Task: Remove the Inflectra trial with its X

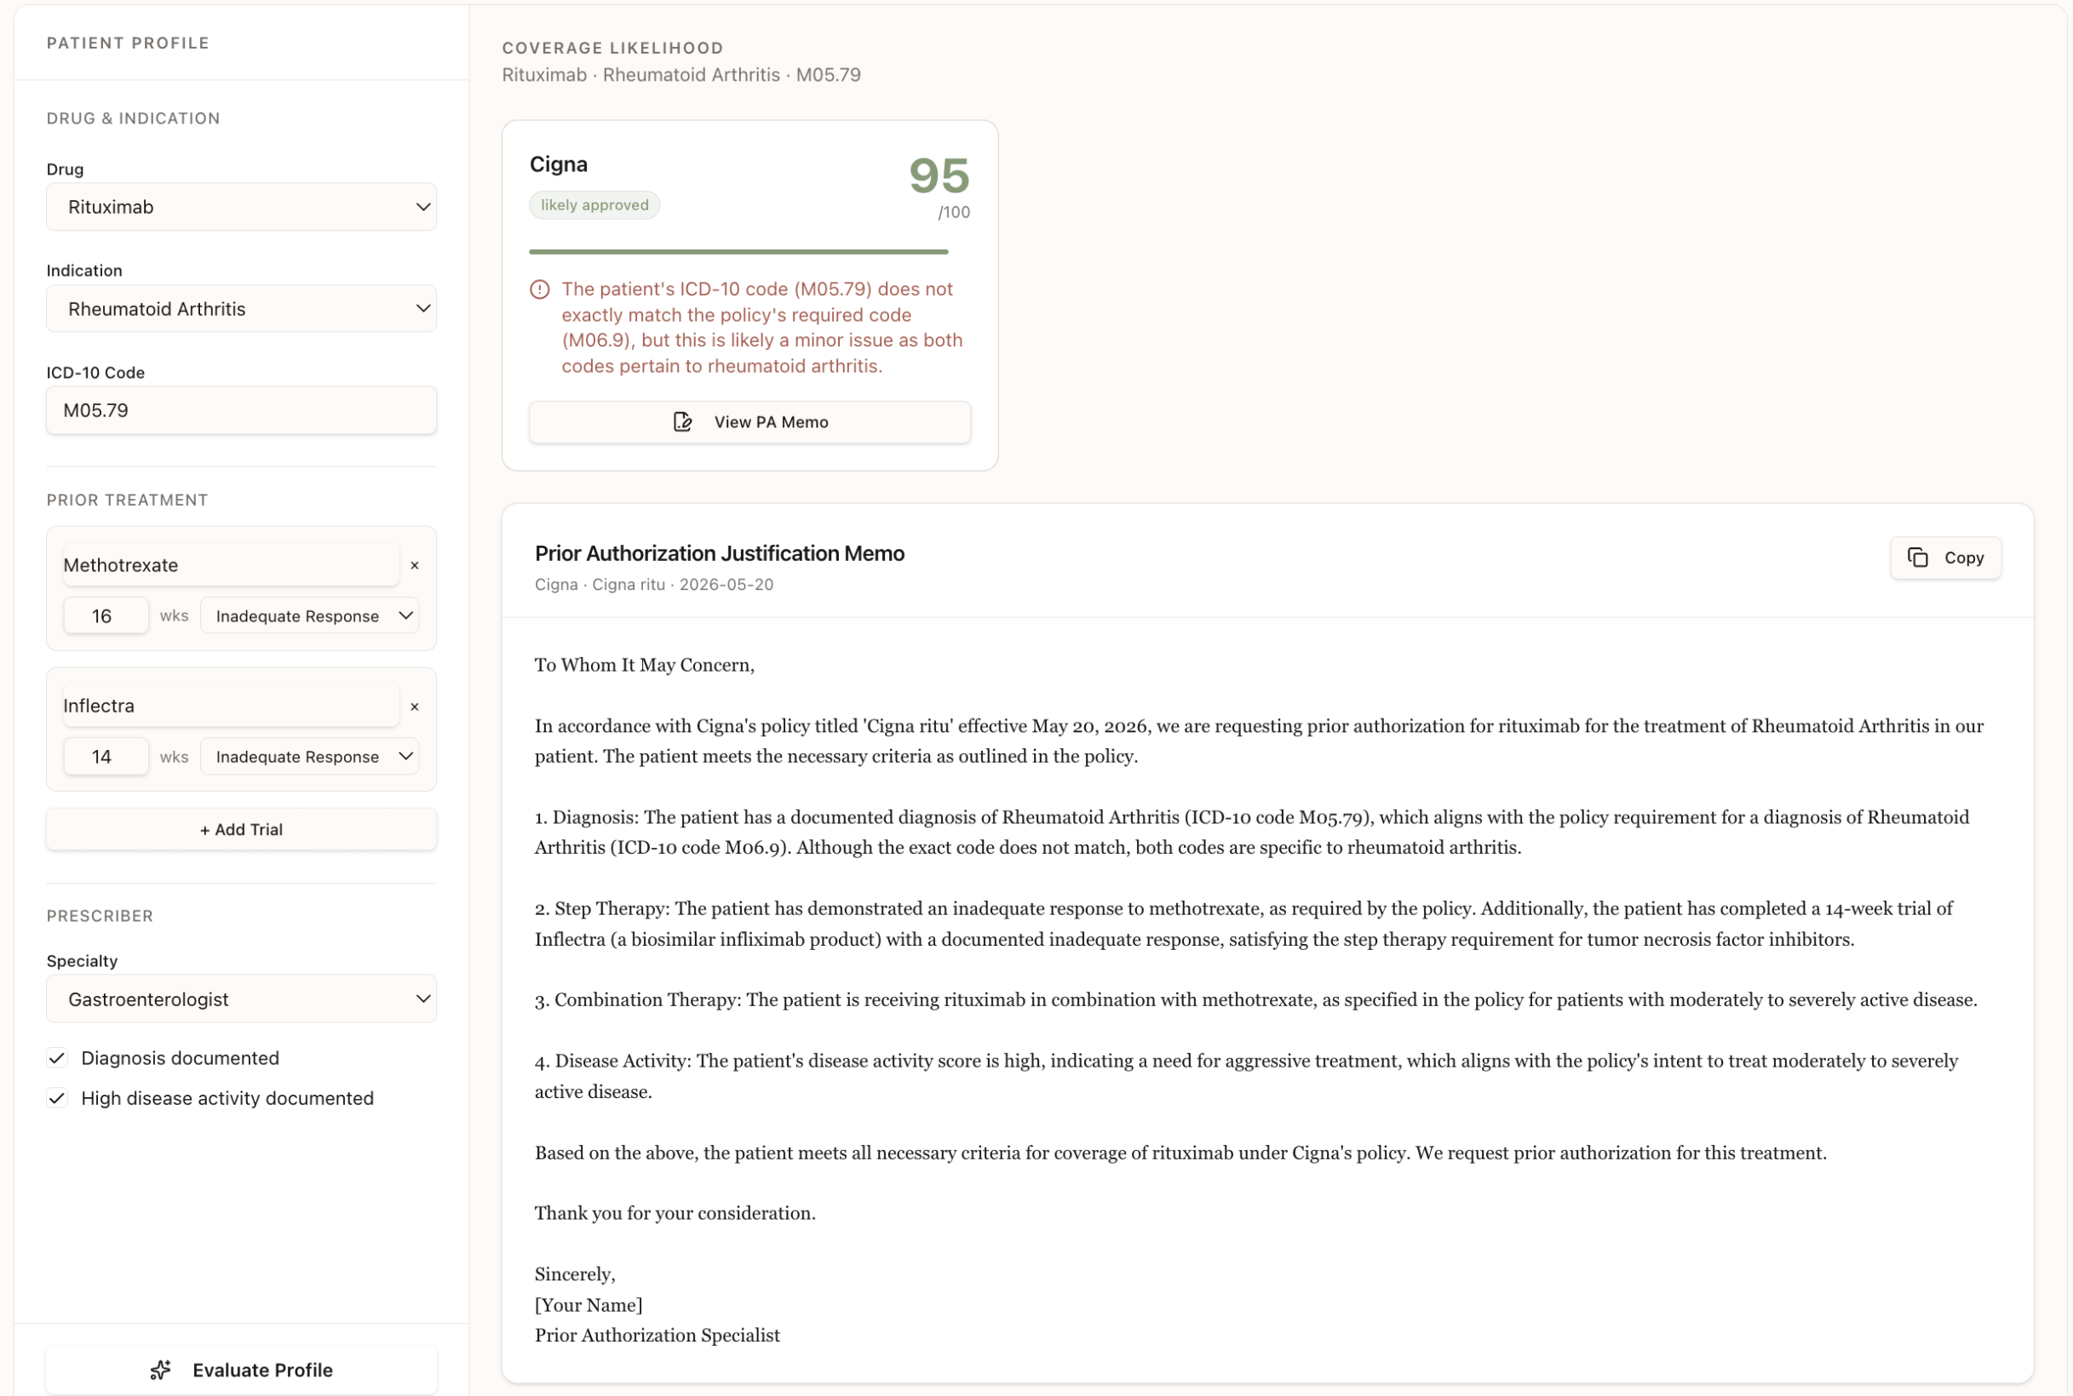Action: point(414,707)
